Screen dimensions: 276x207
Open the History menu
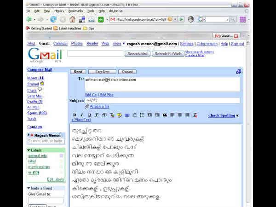(x=59, y=11)
